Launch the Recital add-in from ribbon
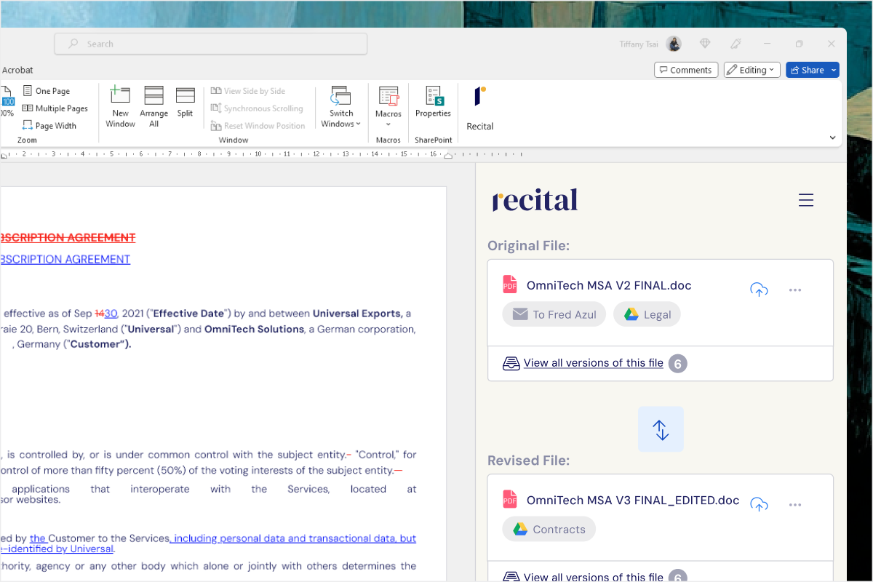This screenshot has height=582, width=873. pos(479,108)
